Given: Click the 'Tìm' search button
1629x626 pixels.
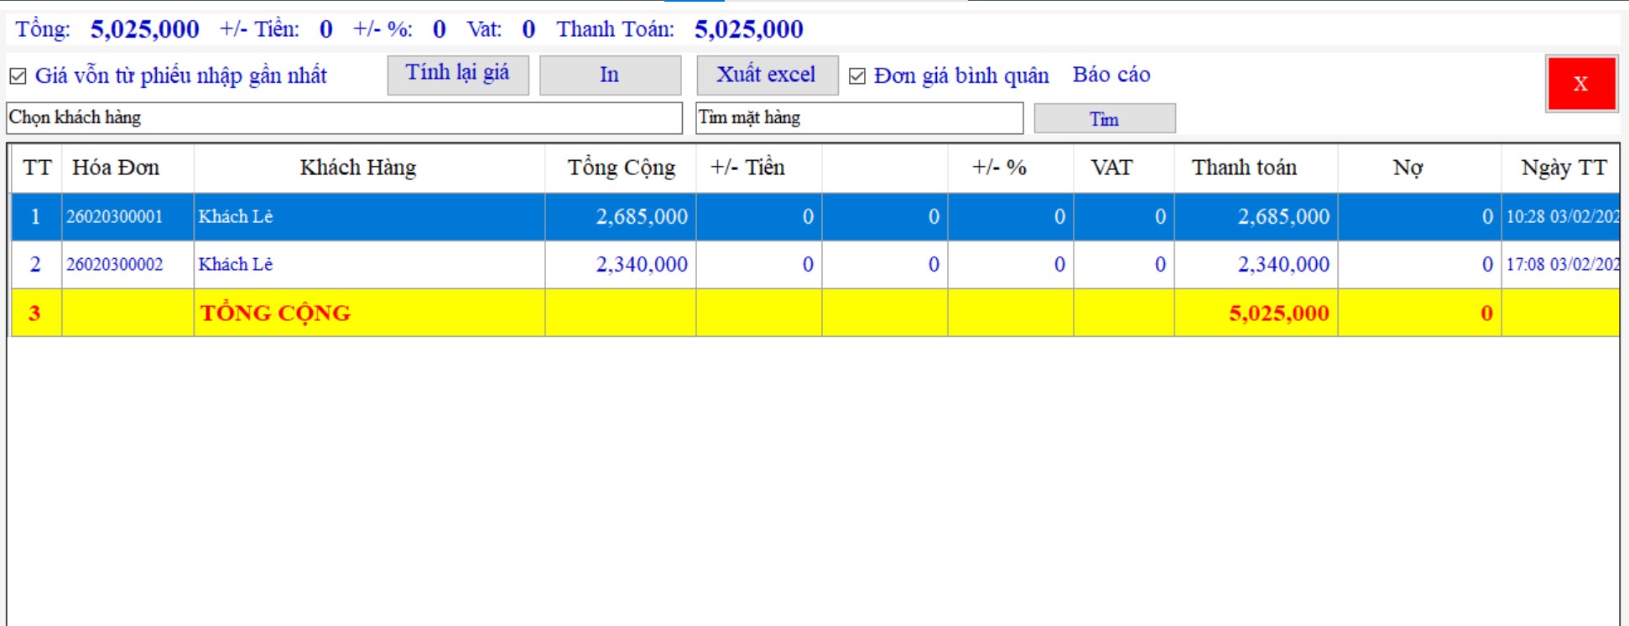Looking at the screenshot, I should click(x=1104, y=119).
